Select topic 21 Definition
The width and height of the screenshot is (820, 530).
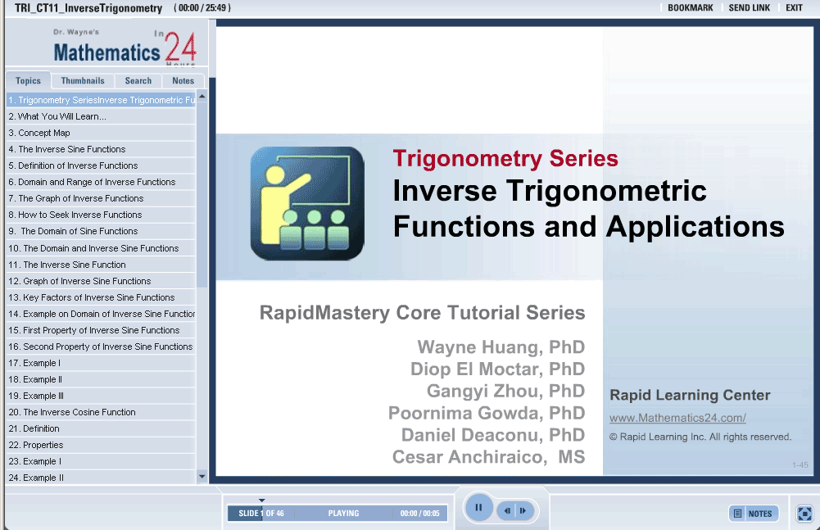point(101,428)
